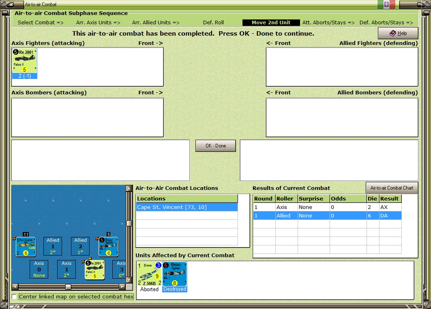Screen dimensions: 431x309
Task: Select the Att. Aborts/Stays subphase step
Action: click(328, 23)
